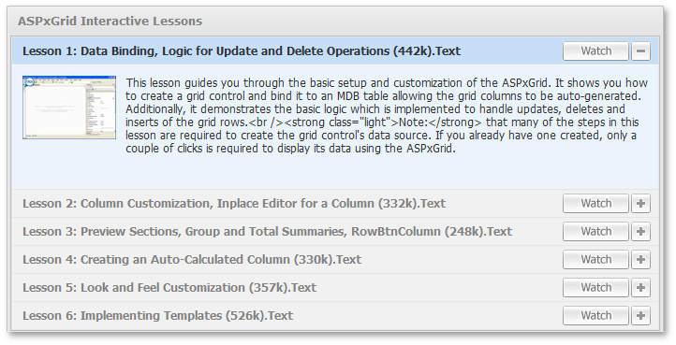The width and height of the screenshot is (676, 345).
Task: Watch Lesson 5 Look and Feel
Action: (595, 287)
